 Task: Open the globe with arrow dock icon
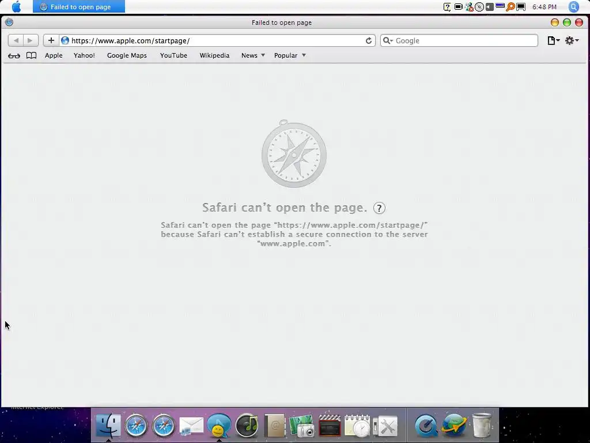[454, 426]
